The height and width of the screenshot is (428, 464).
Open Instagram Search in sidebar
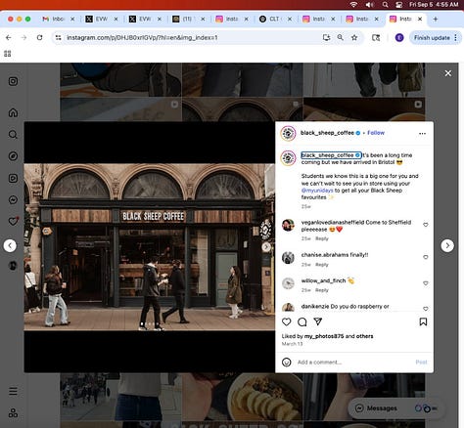13,134
